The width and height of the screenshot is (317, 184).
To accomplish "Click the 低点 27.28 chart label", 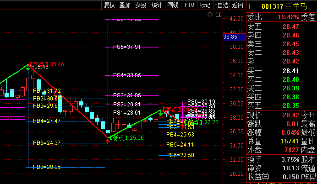I will [x=201, y=122].
